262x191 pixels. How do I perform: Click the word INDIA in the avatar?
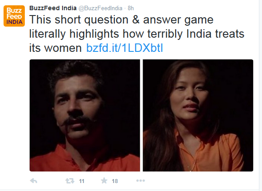(14, 22)
